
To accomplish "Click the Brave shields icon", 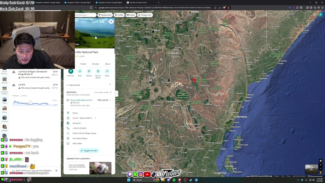I will [224, 8].
